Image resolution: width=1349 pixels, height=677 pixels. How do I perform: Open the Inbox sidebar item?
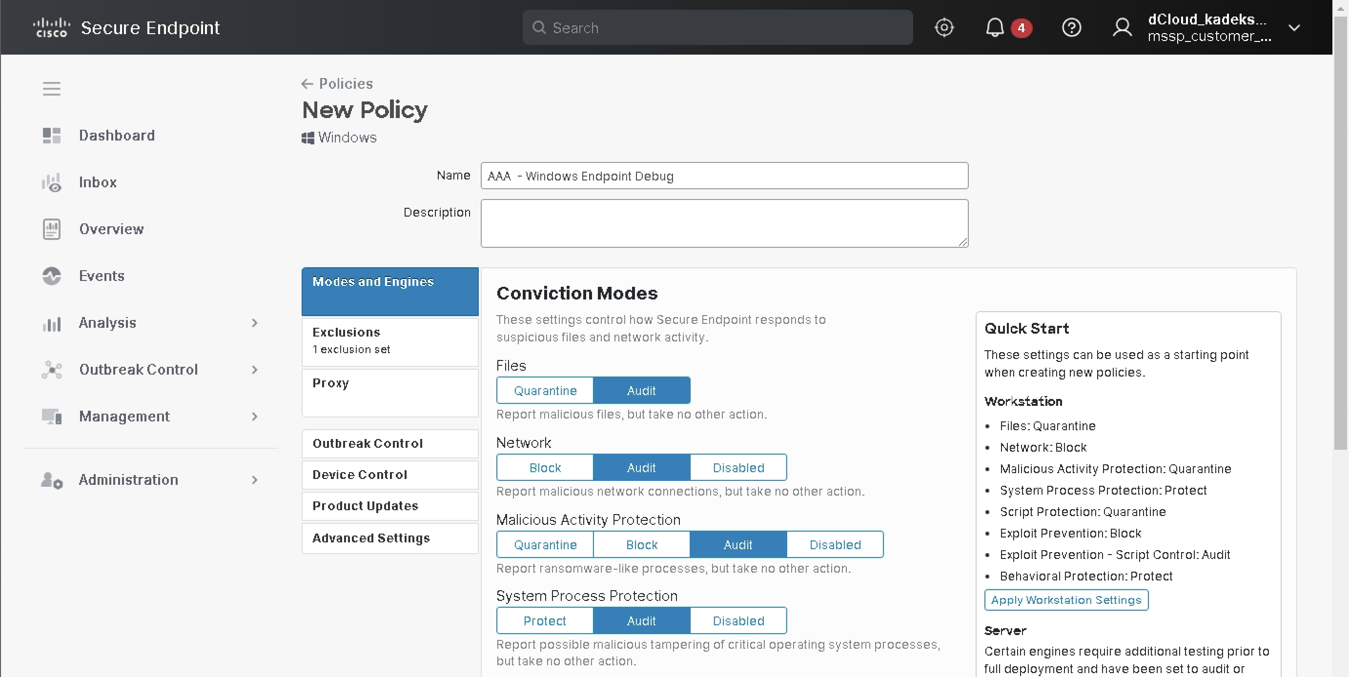click(98, 182)
